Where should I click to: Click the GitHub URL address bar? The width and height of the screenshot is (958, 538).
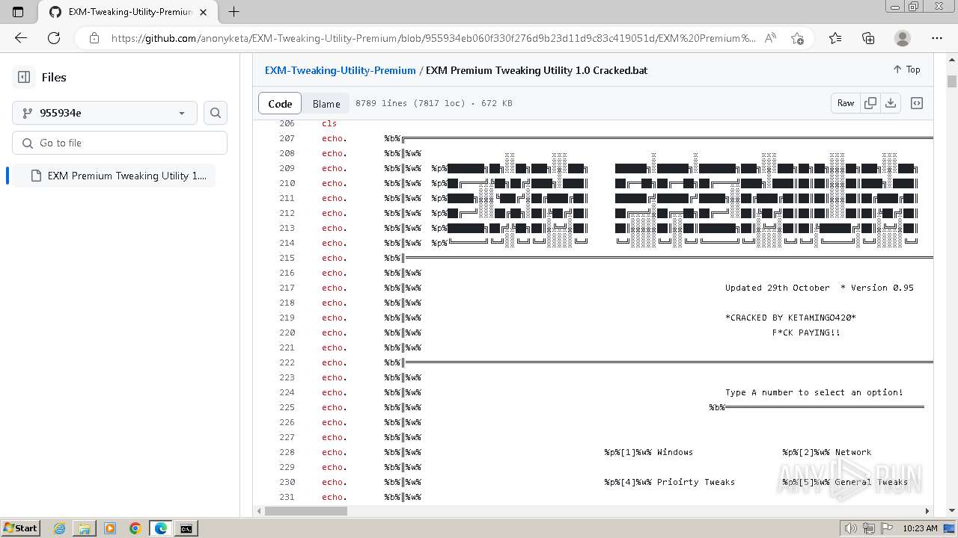pyautogui.click(x=433, y=38)
